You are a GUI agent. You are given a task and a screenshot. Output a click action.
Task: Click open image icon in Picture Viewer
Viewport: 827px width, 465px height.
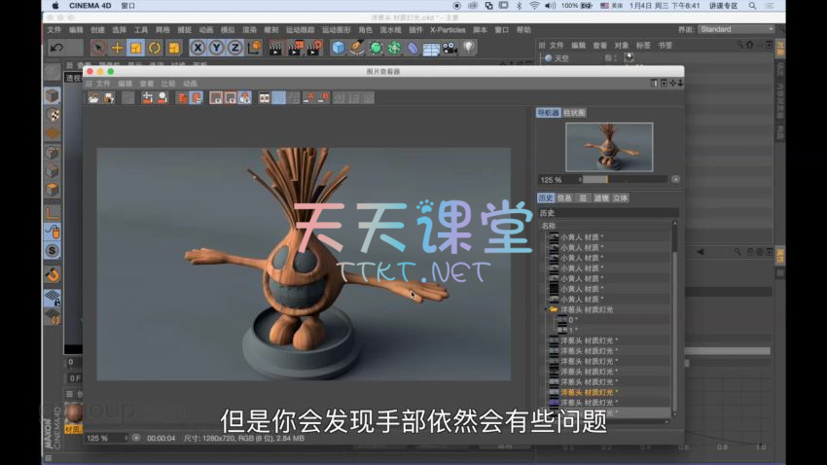[x=93, y=97]
